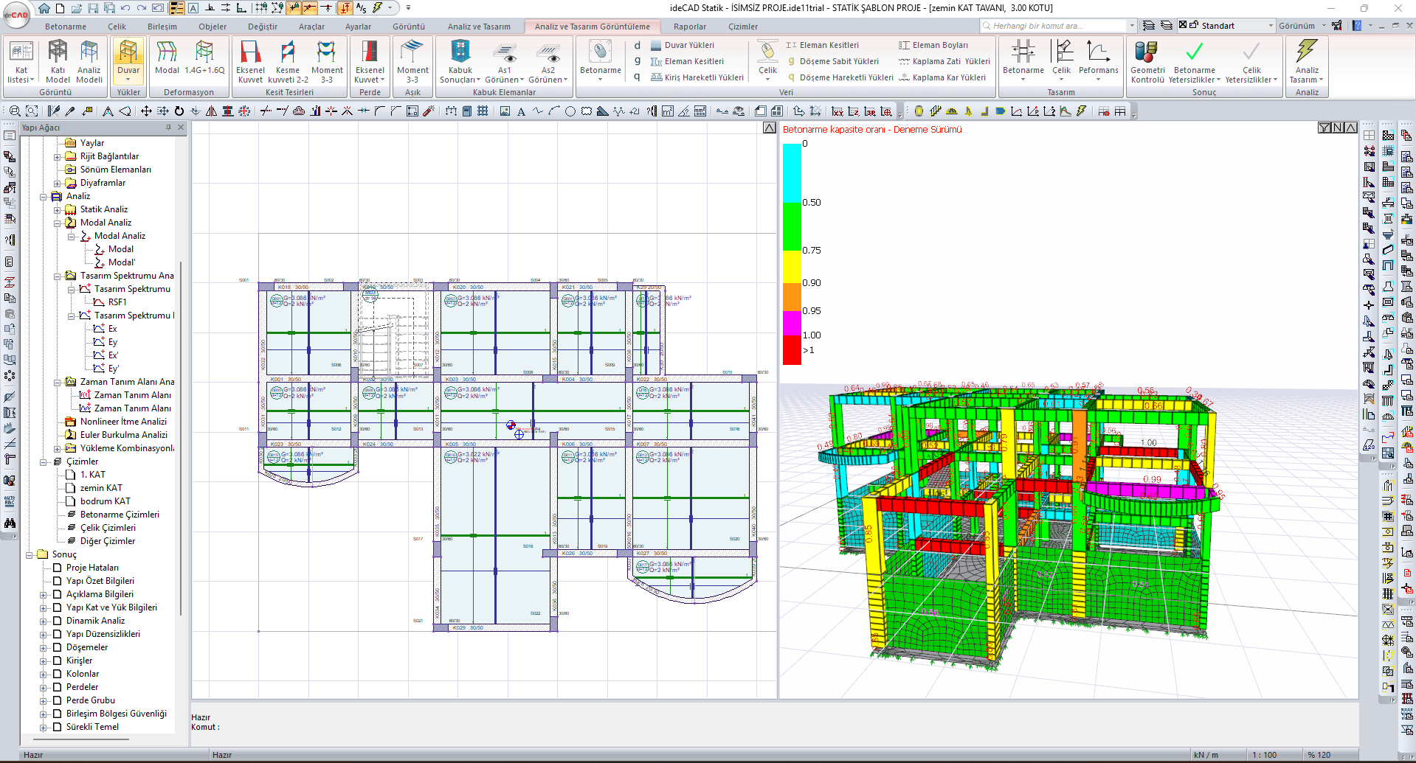Image resolution: width=1416 pixels, height=763 pixels.
Task: Click Kaplama Kar Yükleri
Action: 942,77
